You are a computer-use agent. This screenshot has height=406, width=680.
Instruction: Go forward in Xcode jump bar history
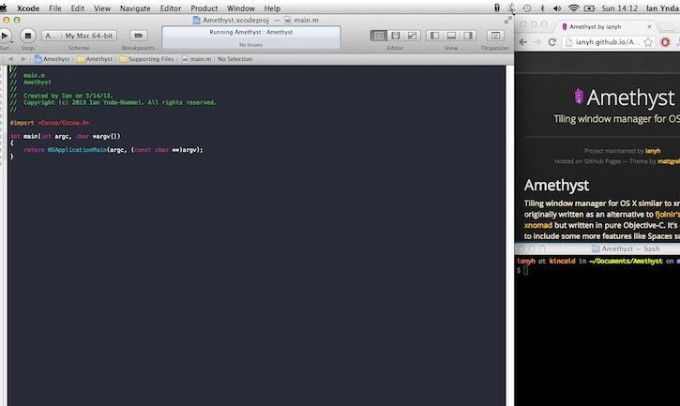coord(23,59)
